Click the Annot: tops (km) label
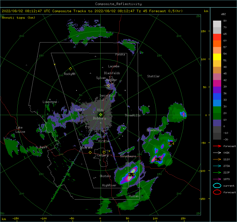This screenshot has width=237, height=222. click(x=18, y=18)
